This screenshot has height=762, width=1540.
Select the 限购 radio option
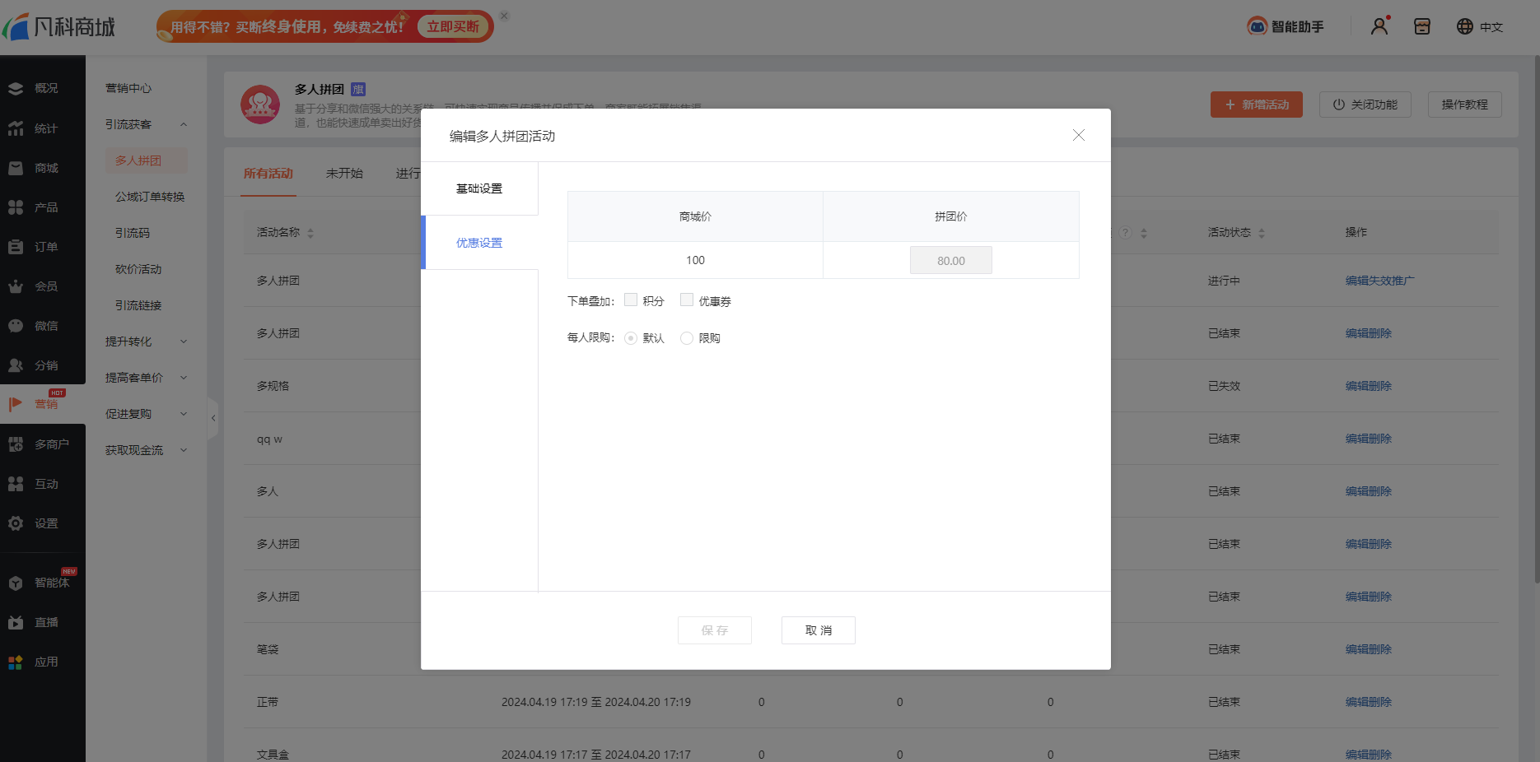pos(687,338)
